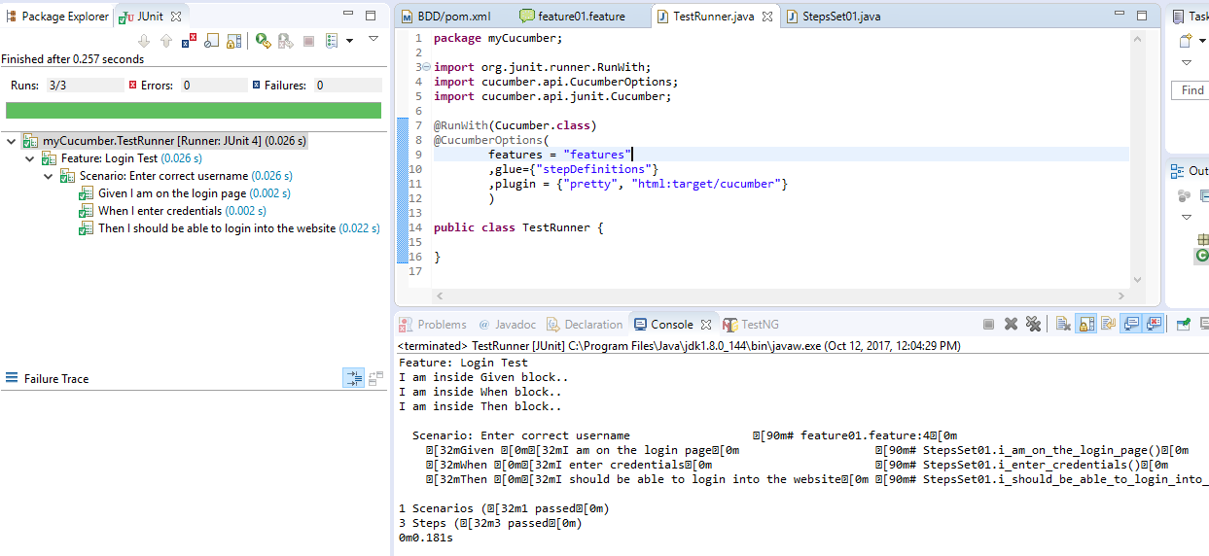Click the Clear Console icon
This screenshot has height=556, width=1209.
pyautogui.click(x=1063, y=324)
